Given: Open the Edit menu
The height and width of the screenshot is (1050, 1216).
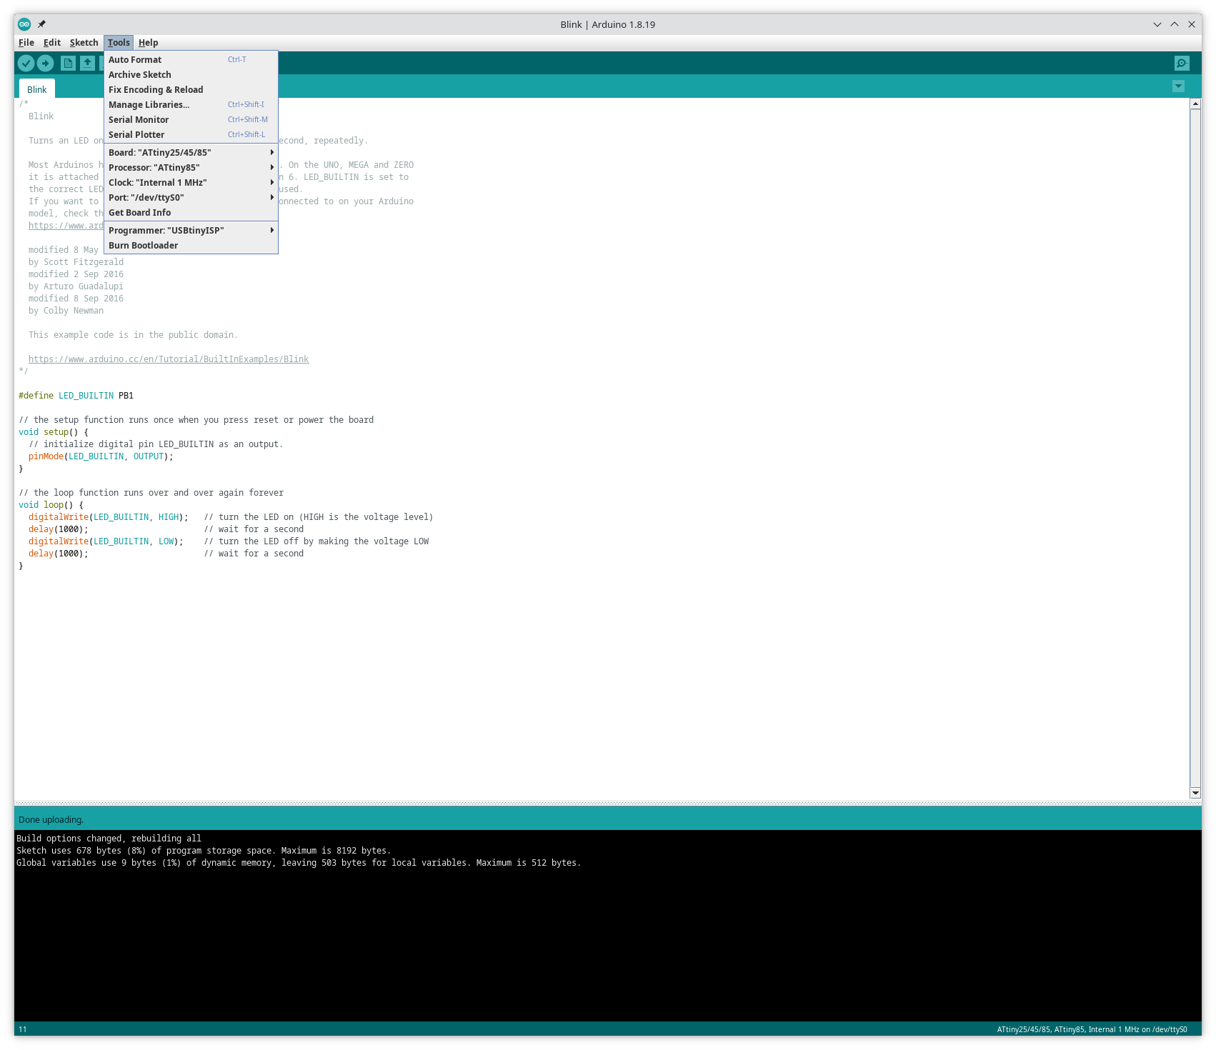Looking at the screenshot, I should click(x=52, y=43).
